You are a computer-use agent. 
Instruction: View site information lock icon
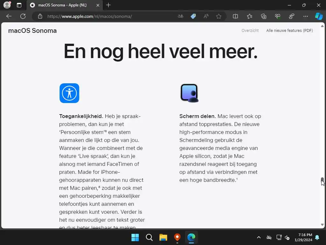[40, 16]
